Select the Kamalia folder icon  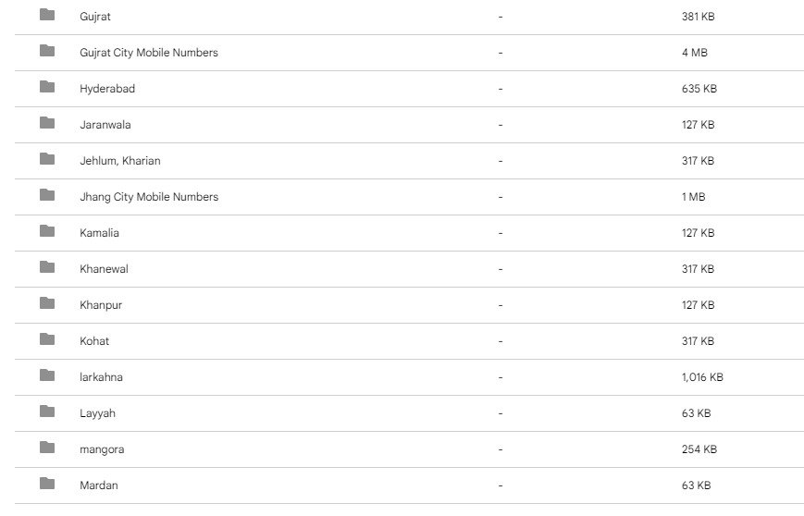point(47,231)
